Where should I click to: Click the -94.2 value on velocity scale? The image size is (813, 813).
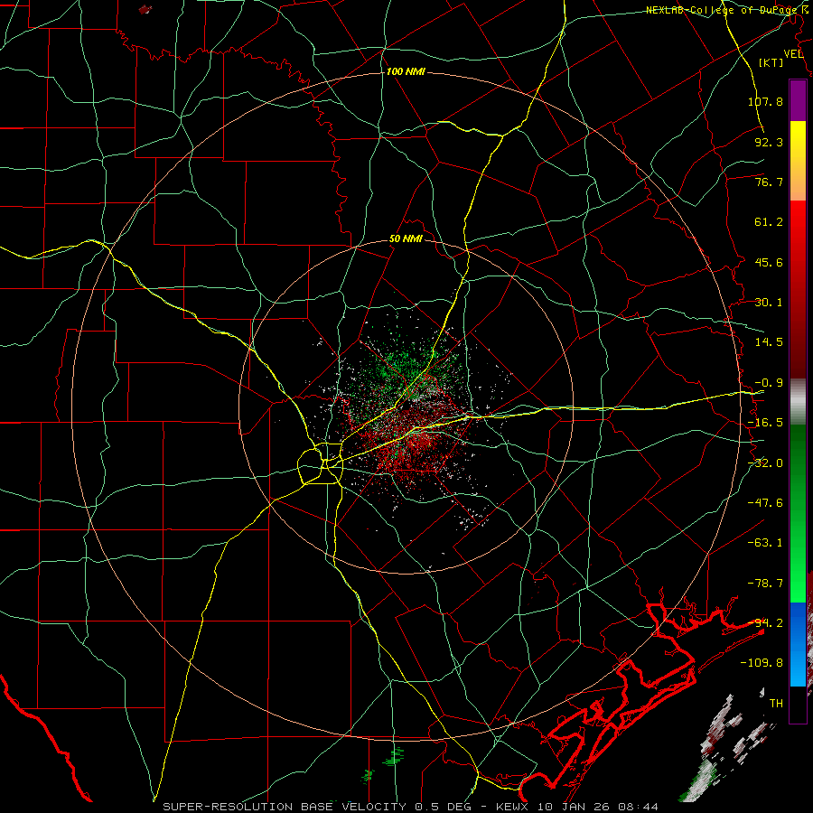point(765,623)
